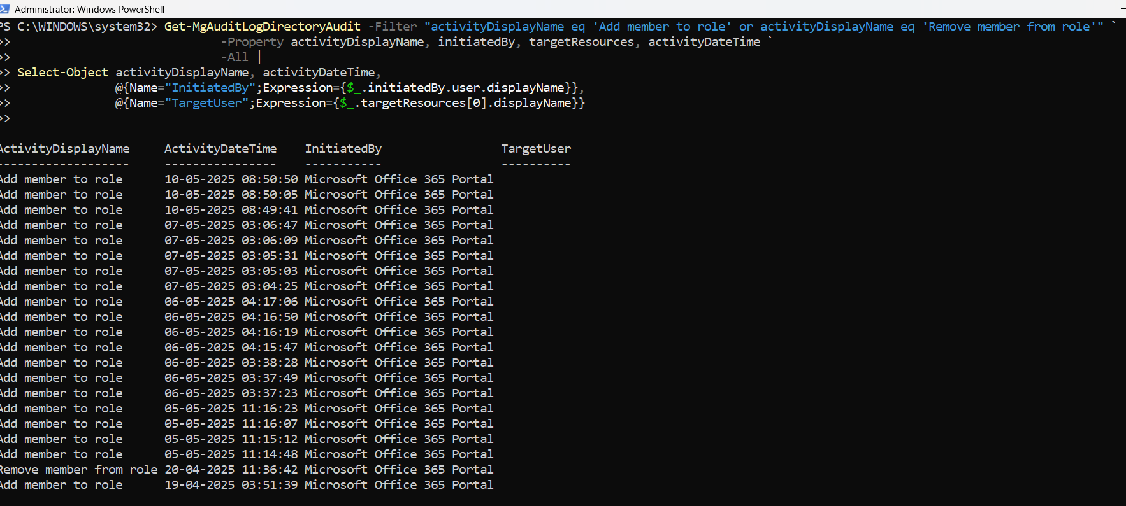Click the Remove member from role entry
This screenshot has height=506, width=1126.
coord(78,470)
